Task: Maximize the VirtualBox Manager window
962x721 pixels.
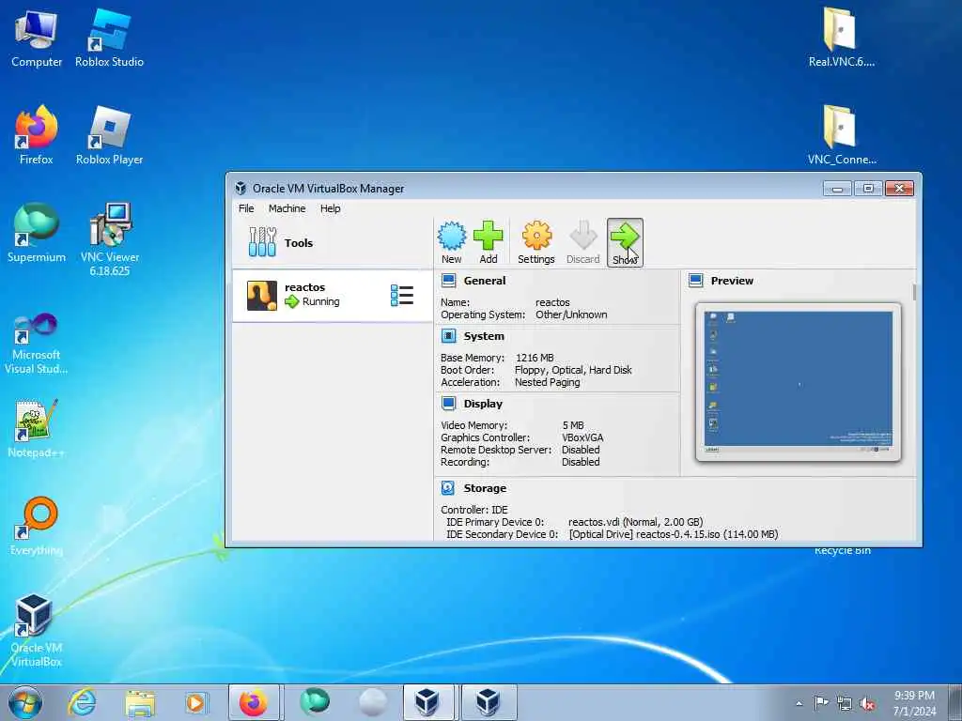Action: coord(868,188)
